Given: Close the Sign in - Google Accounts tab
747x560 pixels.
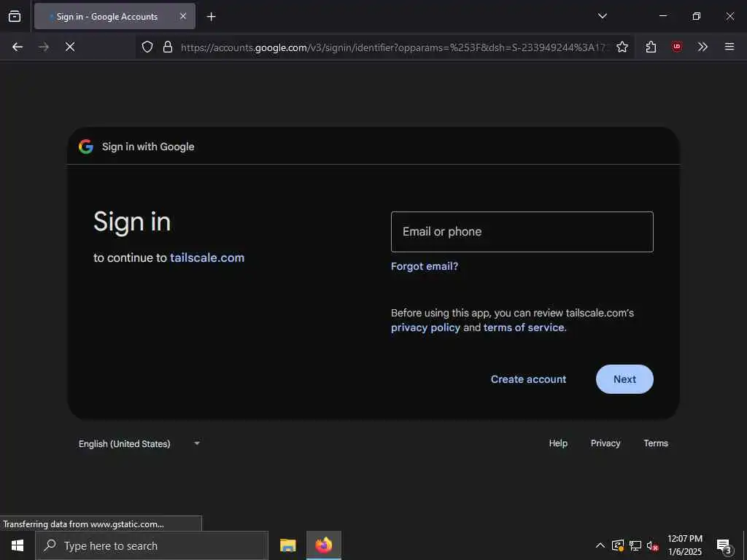Looking at the screenshot, I should 183,16.
